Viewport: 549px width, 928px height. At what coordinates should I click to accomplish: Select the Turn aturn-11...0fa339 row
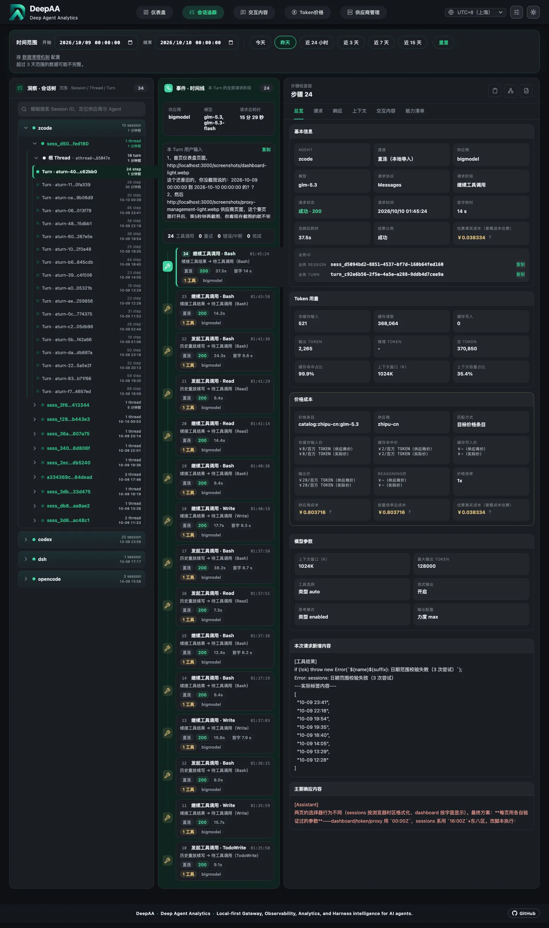tap(88, 185)
